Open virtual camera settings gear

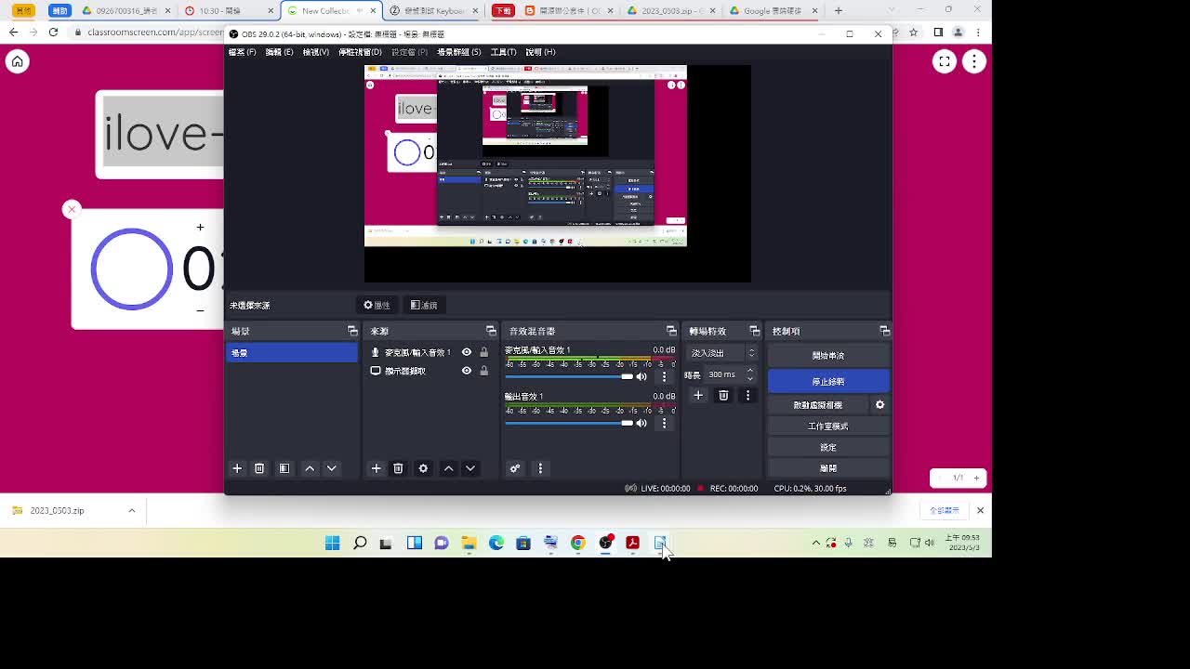pyautogui.click(x=880, y=405)
